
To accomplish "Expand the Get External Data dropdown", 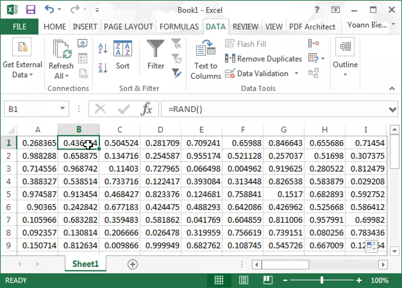I will [22, 70].
